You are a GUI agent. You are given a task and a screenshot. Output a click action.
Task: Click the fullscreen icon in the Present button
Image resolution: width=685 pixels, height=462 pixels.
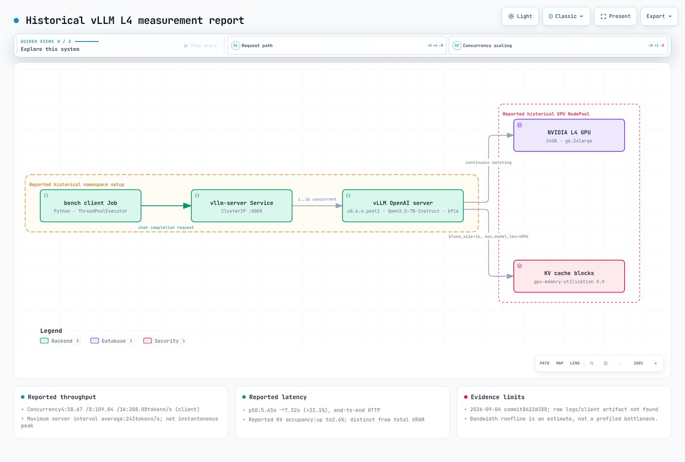pos(603,16)
